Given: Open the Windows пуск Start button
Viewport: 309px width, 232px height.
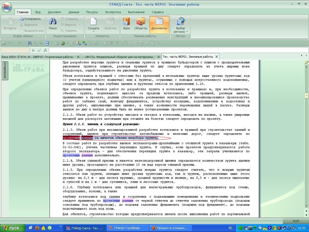Looking at the screenshot, I should pyautogui.click(x=13, y=228).
